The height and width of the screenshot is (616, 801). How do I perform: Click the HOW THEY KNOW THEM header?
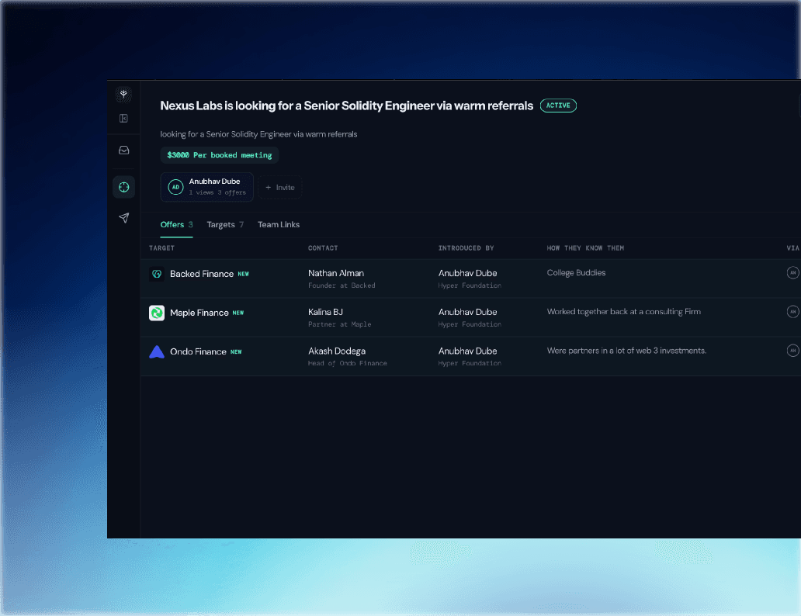(585, 248)
